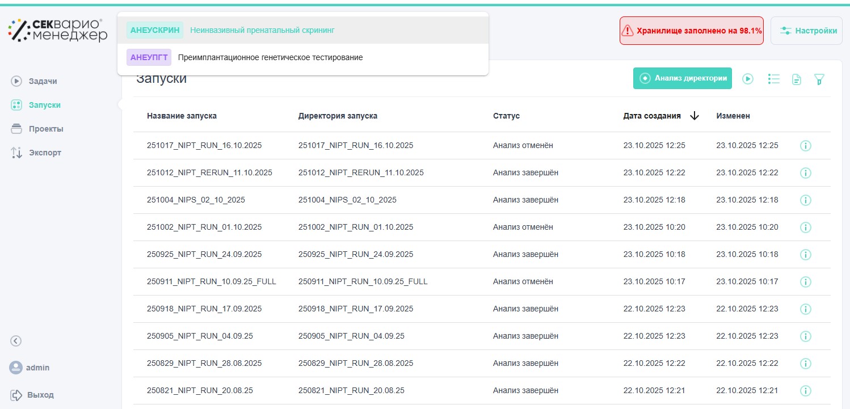
Task: Open info icon for 250821_NIPT_RUN_20.08.25 row
Action: [x=805, y=391]
